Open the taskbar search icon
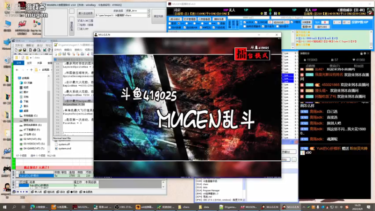The width and height of the screenshot is (375, 211). click(14, 207)
